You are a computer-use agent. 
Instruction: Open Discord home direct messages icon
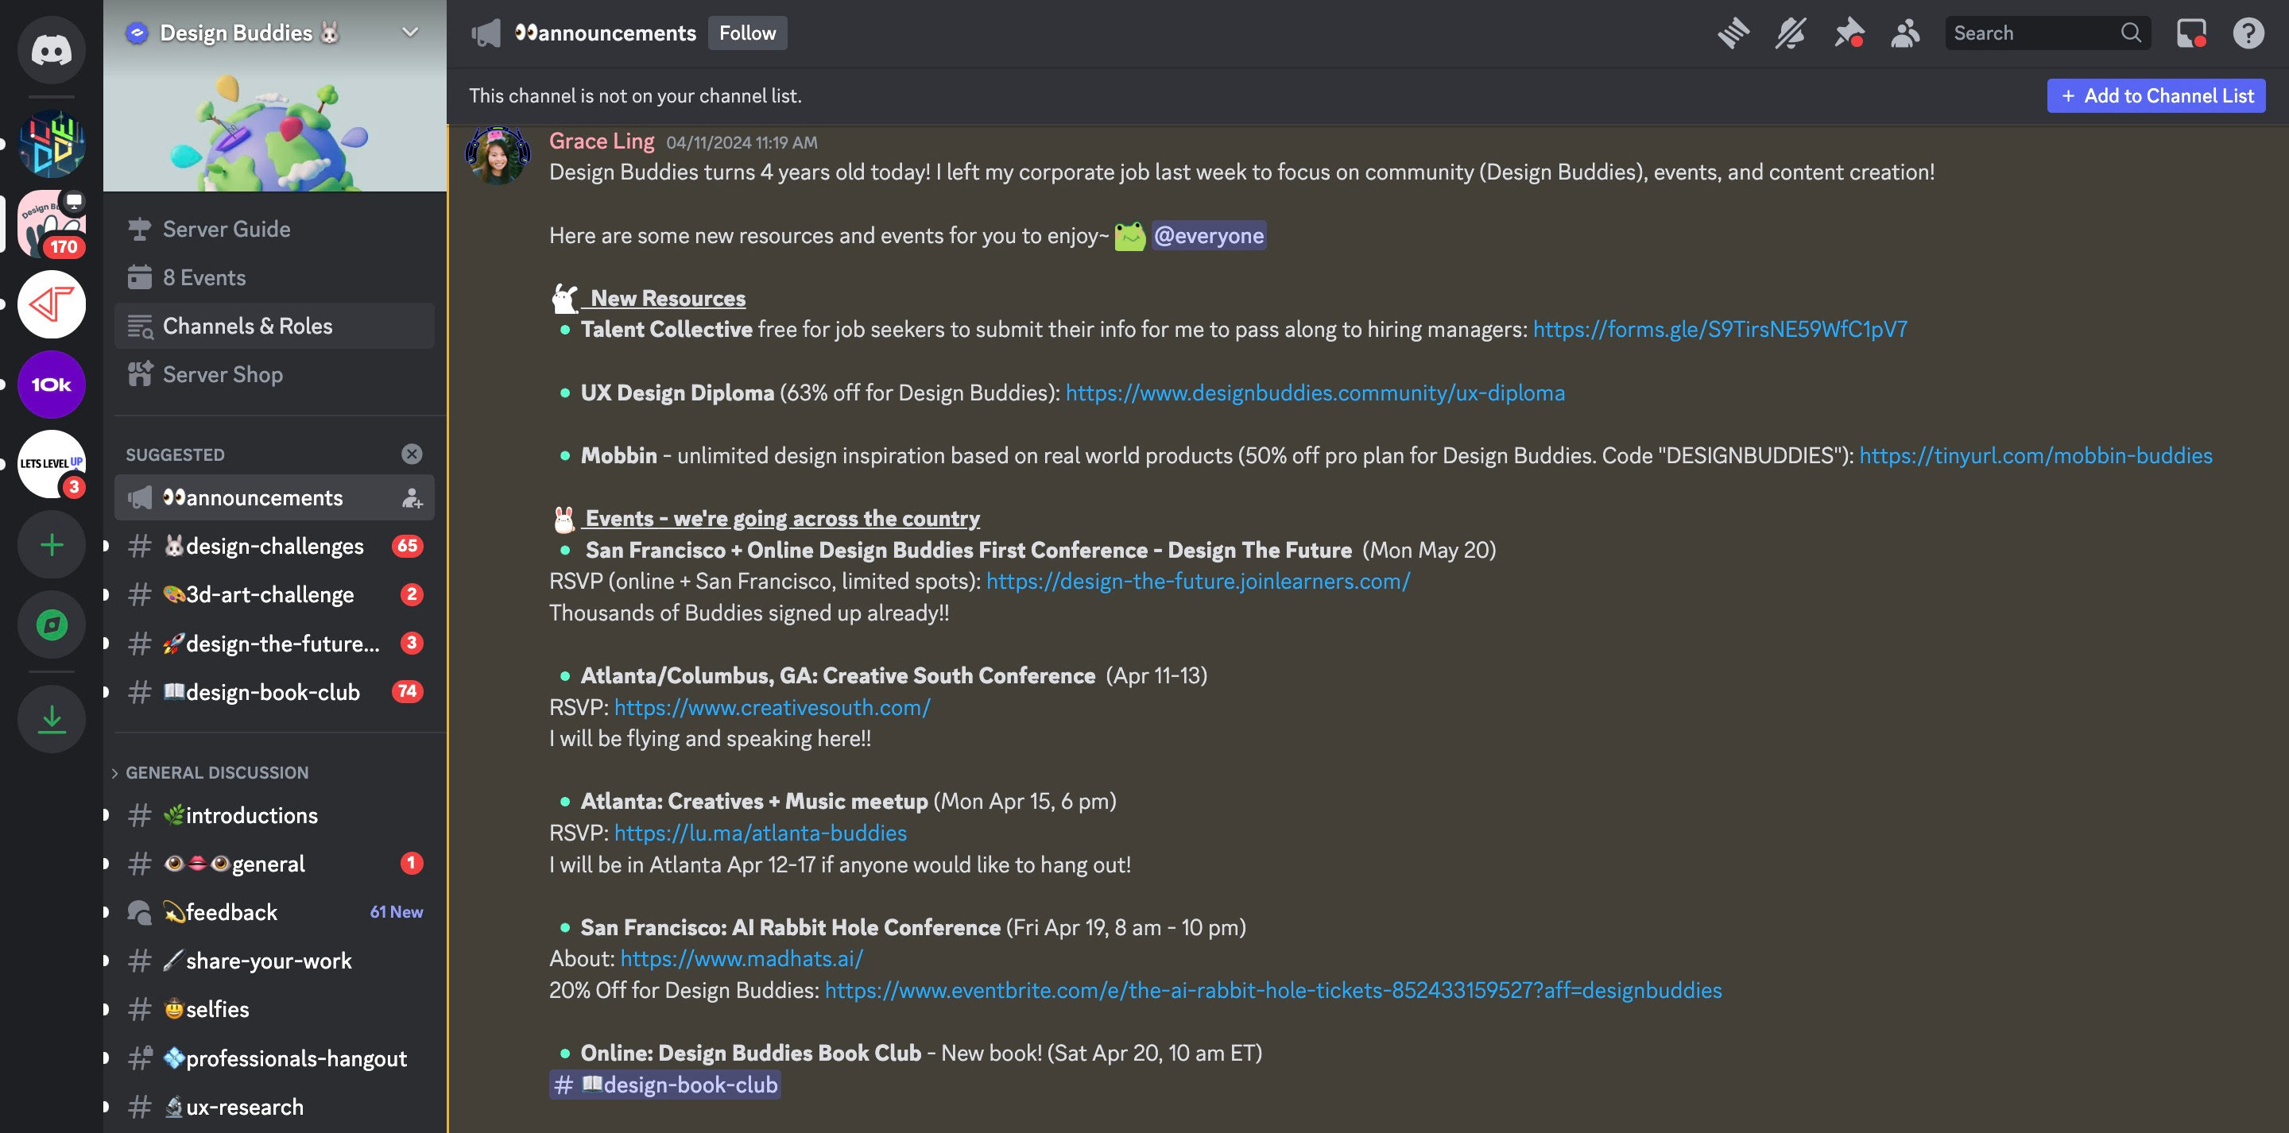point(52,50)
